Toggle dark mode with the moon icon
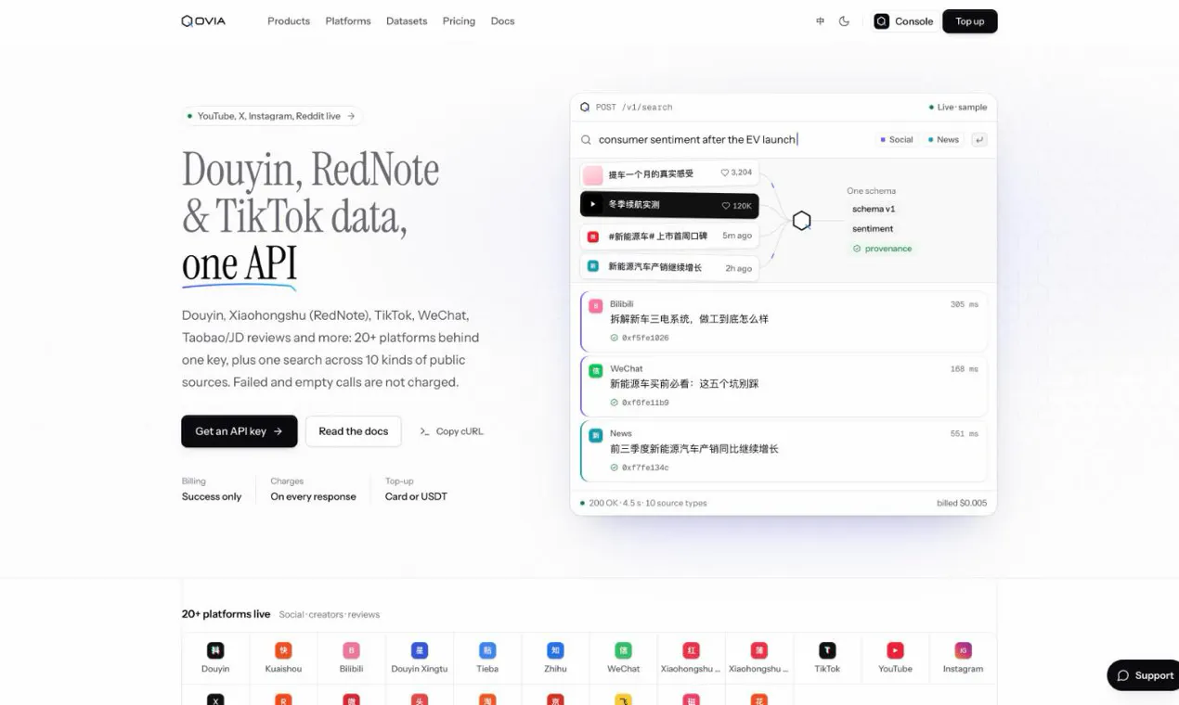 844,21
